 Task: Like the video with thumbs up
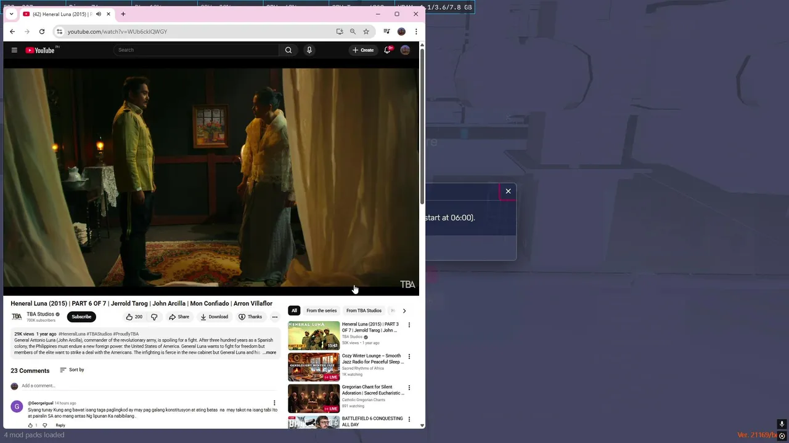point(134,317)
